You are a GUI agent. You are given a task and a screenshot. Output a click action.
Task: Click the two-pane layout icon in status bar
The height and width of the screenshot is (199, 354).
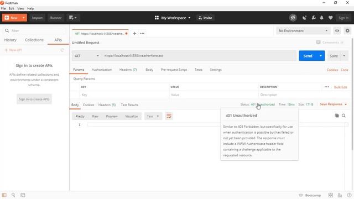pyautogui.click(x=331, y=195)
